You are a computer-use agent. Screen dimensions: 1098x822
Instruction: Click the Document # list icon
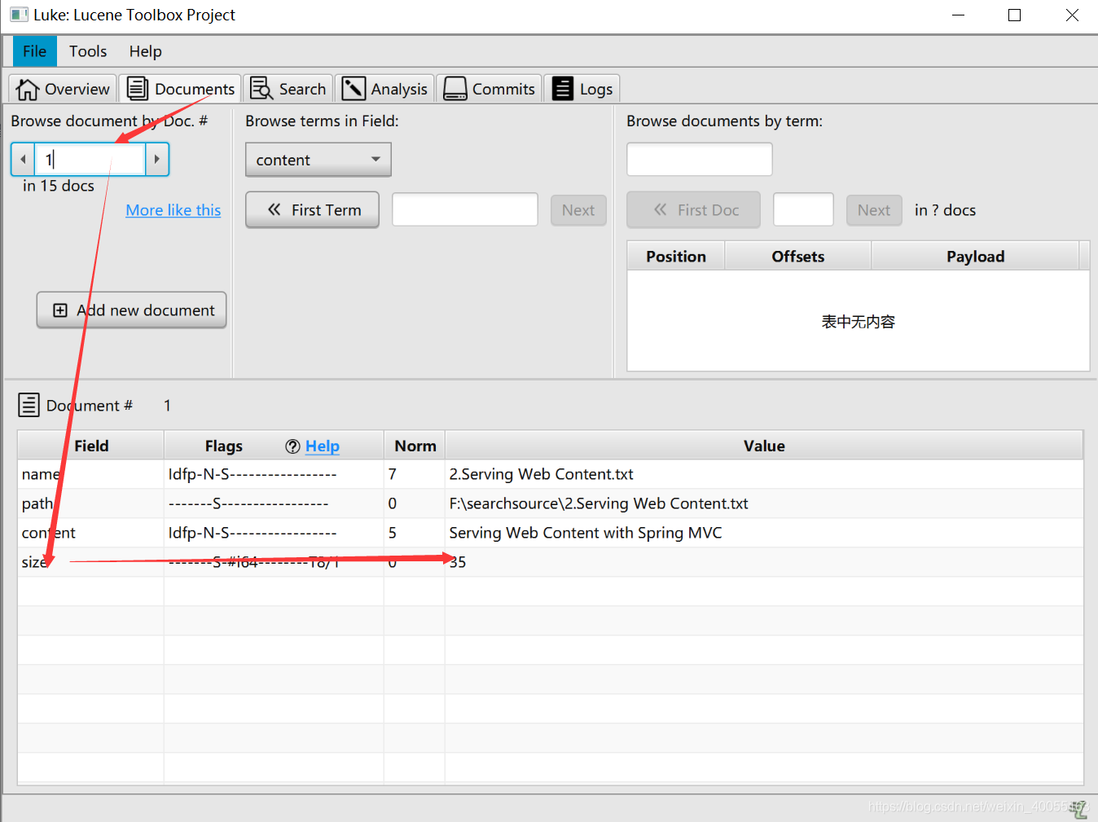(x=29, y=405)
